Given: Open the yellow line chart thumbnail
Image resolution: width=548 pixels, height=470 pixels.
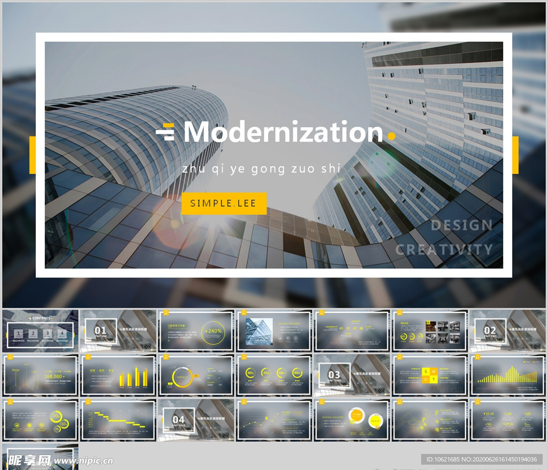Looking at the screenshot, I should pyautogui.click(x=274, y=420).
